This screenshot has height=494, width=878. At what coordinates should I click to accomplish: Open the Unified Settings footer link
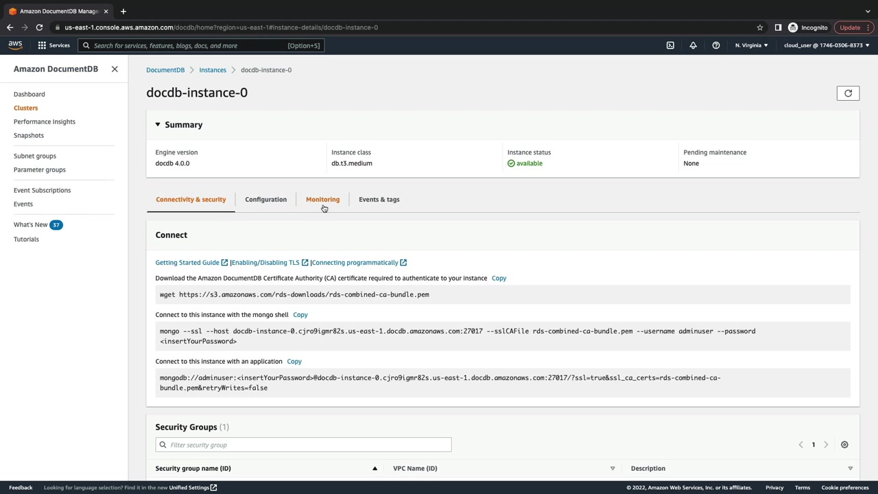(193, 488)
